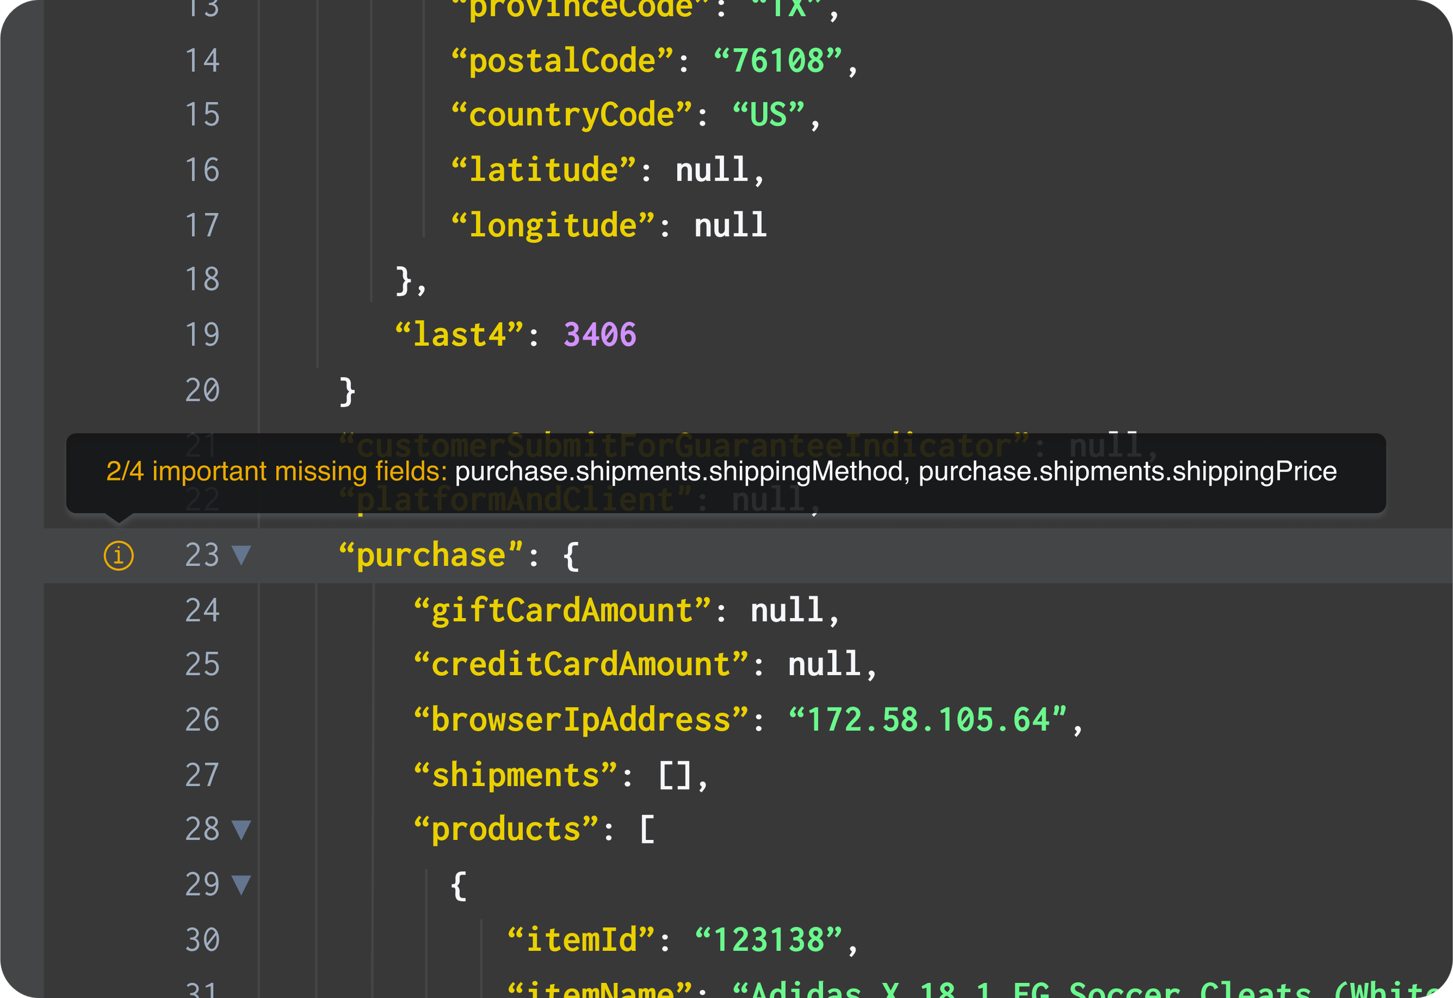
Task: Click the closing brace on line 20
Action: [x=347, y=391]
